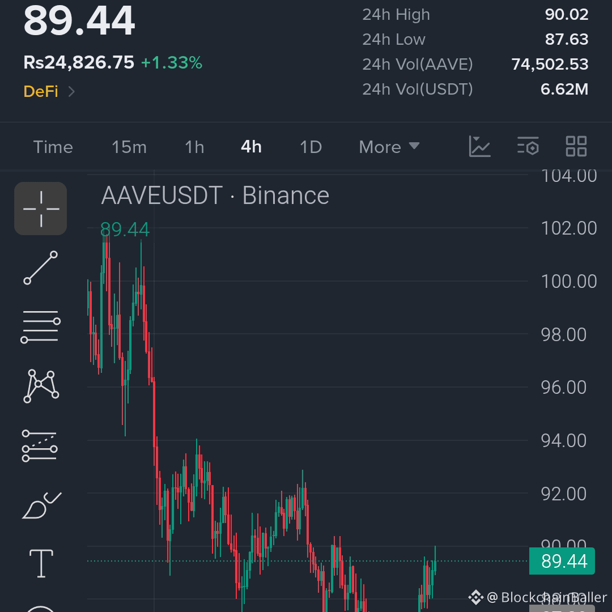The height and width of the screenshot is (612, 612).
Task: Click the 24h Low value 87.63
Action: [x=566, y=40]
